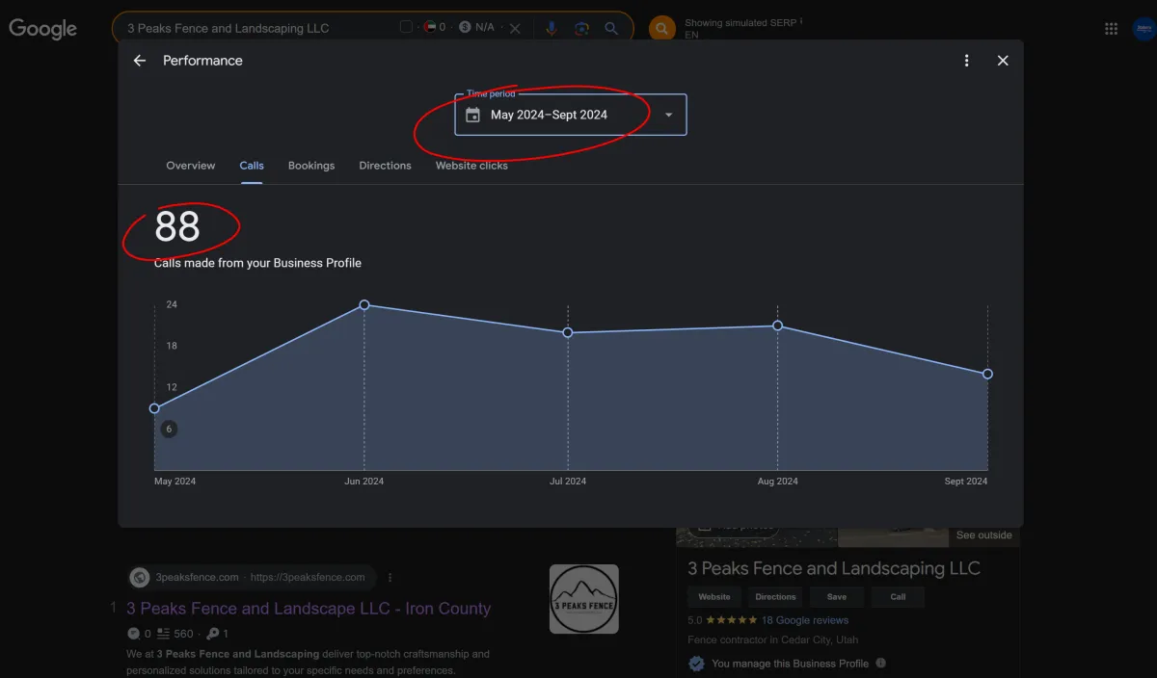The height and width of the screenshot is (678, 1157).
Task: Click the comment icon showing 0
Action: pos(133,634)
